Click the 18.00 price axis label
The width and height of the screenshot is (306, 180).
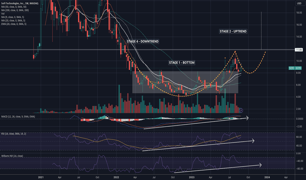pyautogui.click(x=299, y=13)
